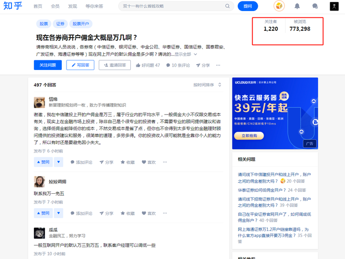Viewport: 345px width, 259px height.
Task: Open the 10 条评论 comments
Action: tap(178, 65)
